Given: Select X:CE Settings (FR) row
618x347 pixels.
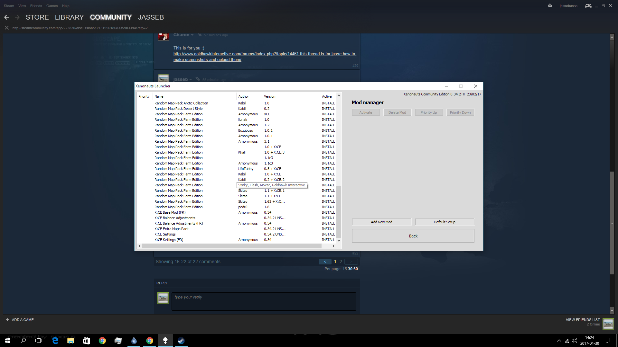Looking at the screenshot, I should (x=237, y=240).
